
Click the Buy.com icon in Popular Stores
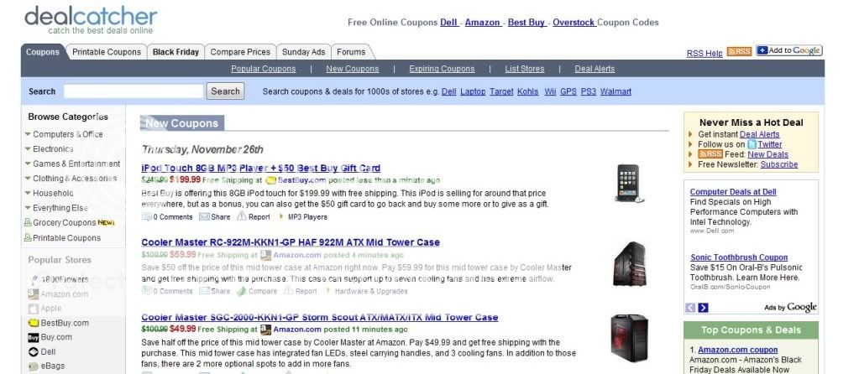coord(33,337)
